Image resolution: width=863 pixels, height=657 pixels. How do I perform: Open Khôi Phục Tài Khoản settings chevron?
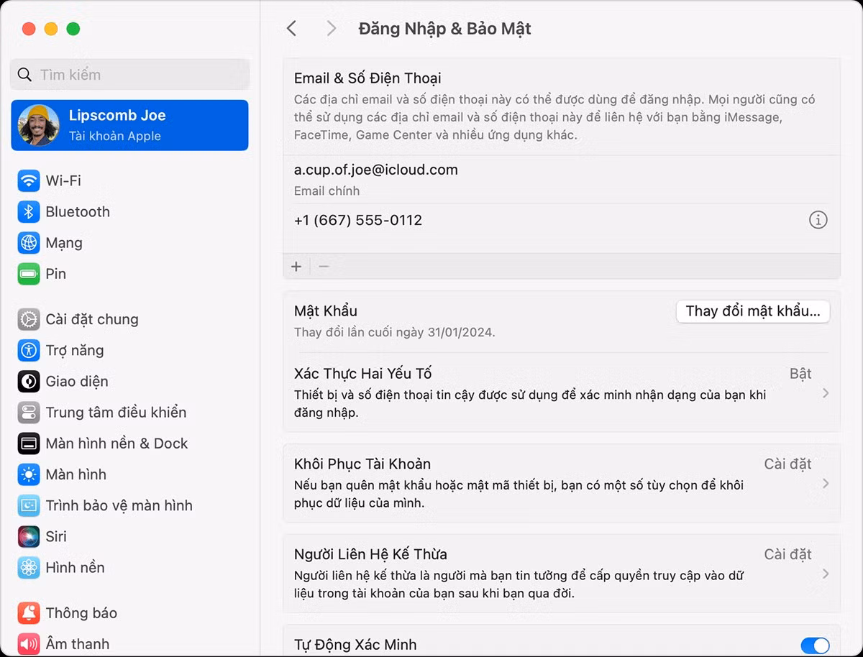coord(826,484)
